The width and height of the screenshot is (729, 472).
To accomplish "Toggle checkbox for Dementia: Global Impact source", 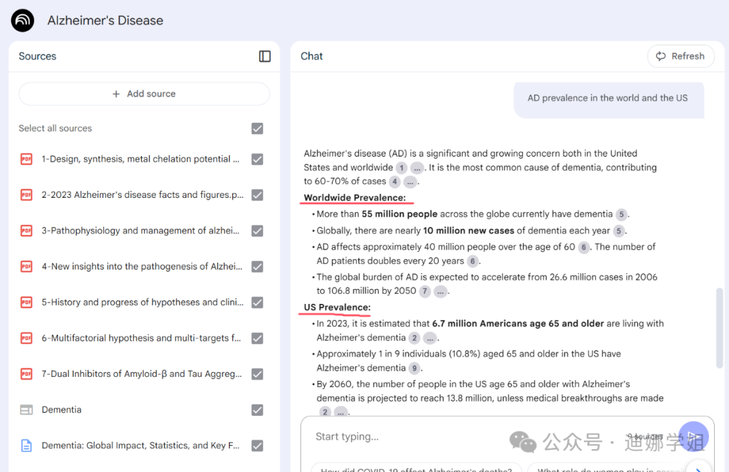I will [x=257, y=446].
